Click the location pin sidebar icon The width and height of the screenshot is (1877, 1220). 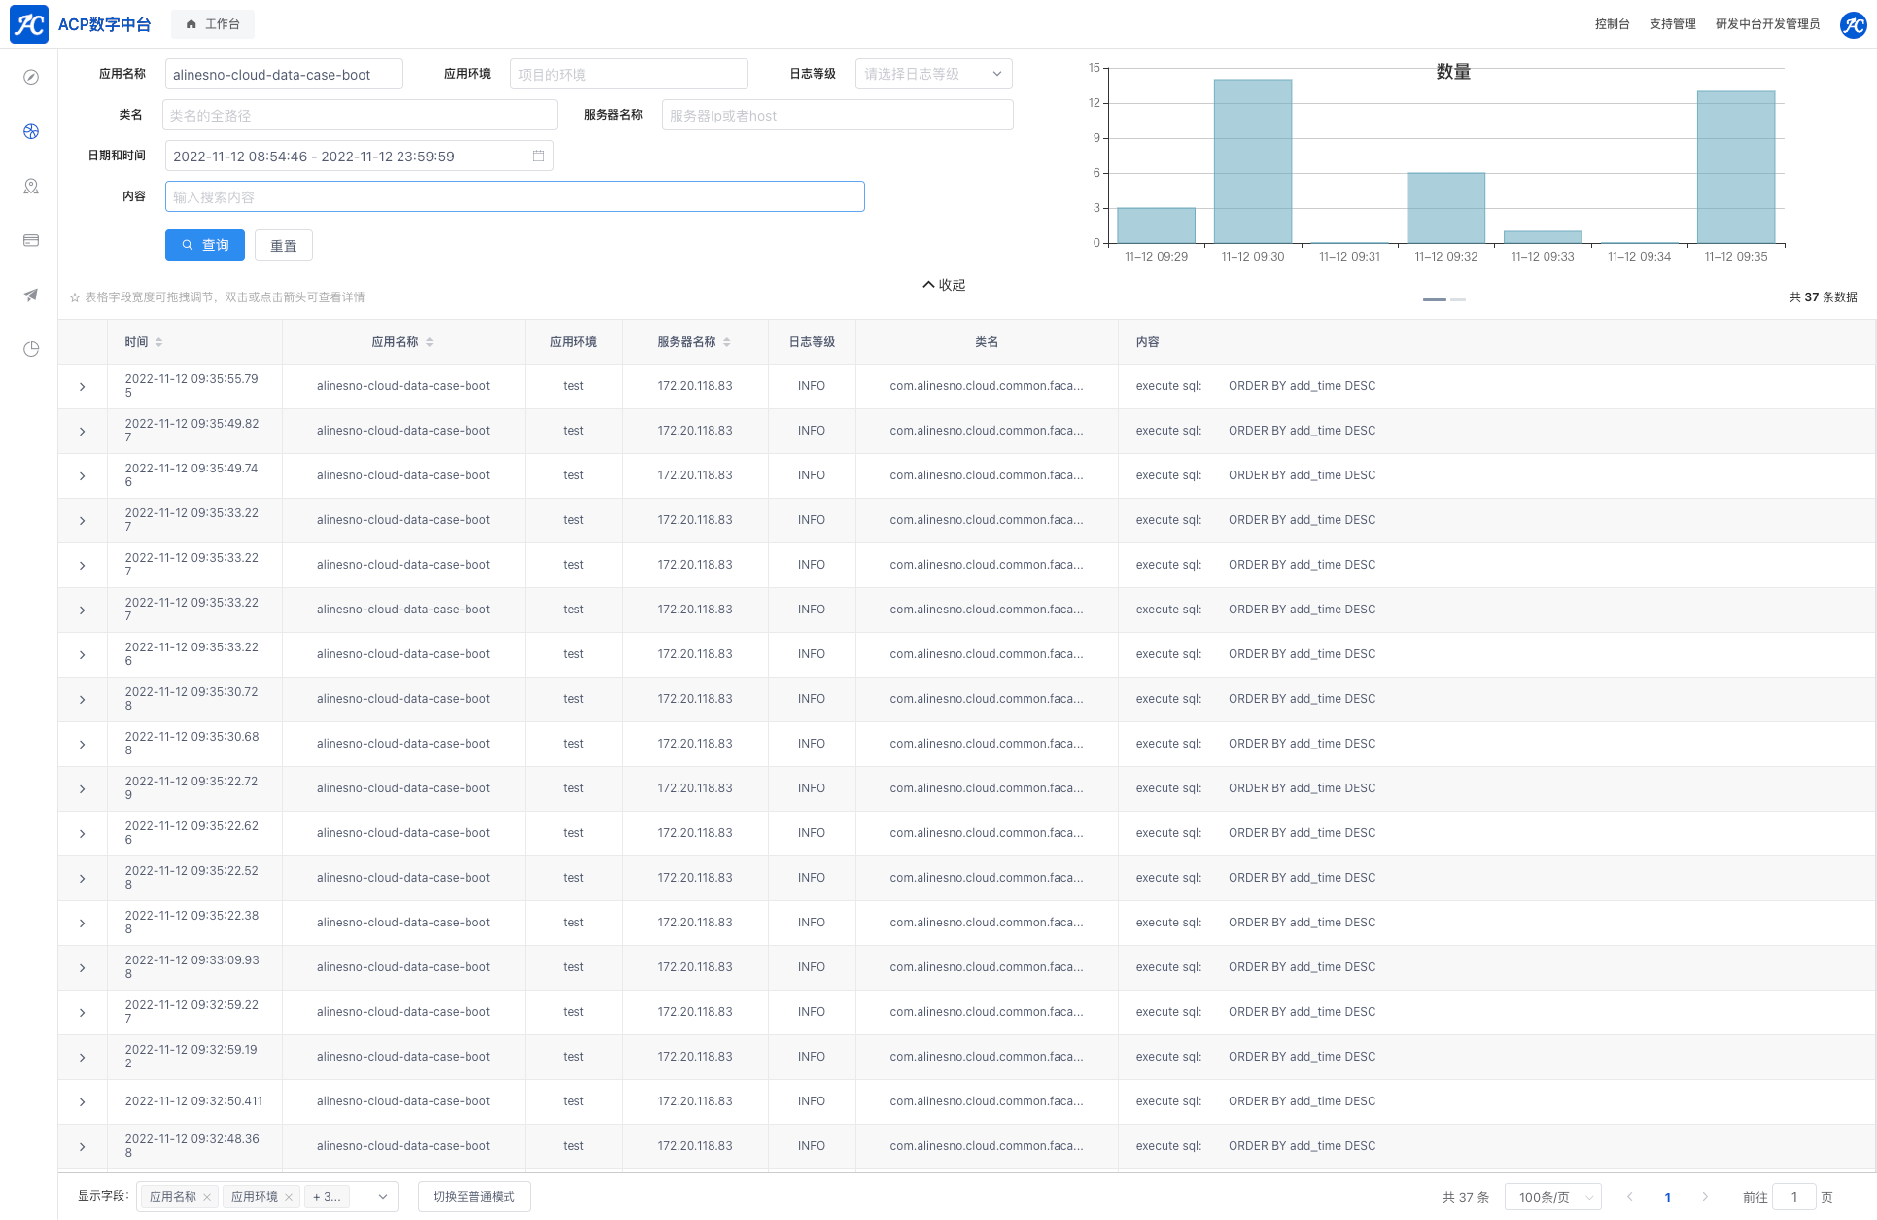click(x=31, y=186)
